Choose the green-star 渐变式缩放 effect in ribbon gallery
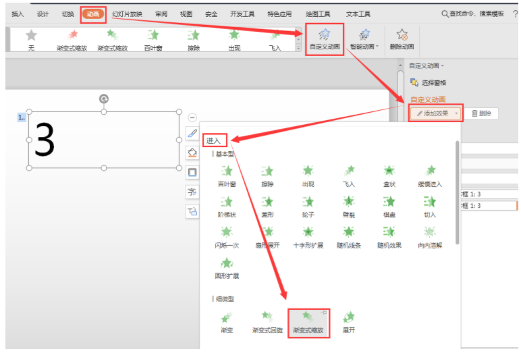Image resolution: width=521 pixels, height=353 pixels. point(112,40)
